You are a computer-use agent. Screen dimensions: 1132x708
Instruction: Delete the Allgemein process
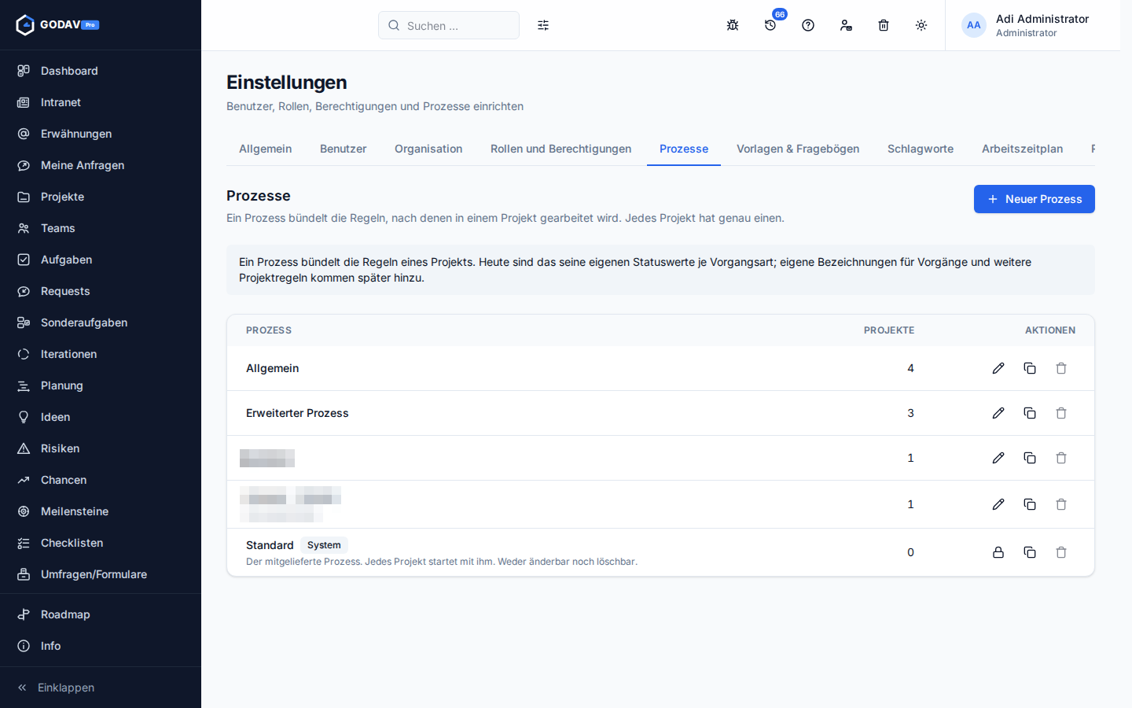click(1061, 368)
